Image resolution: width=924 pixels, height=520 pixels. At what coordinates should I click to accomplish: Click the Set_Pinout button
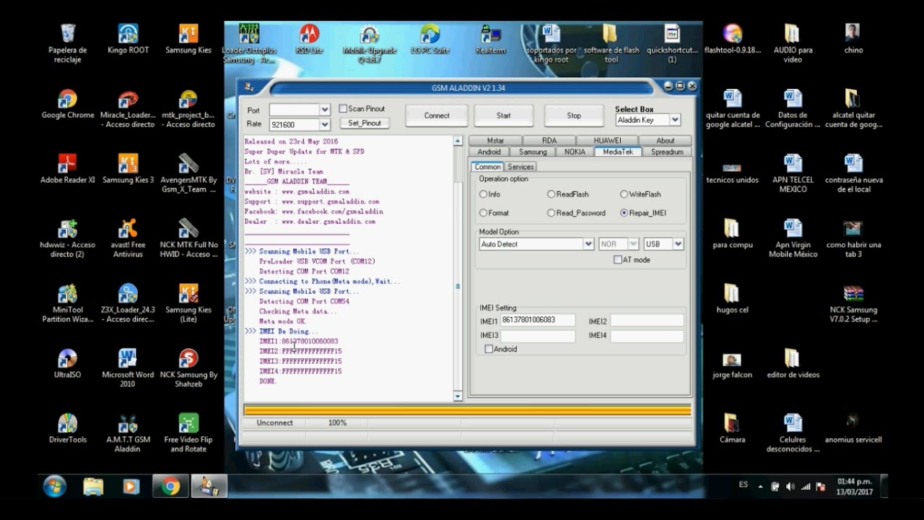(x=365, y=123)
